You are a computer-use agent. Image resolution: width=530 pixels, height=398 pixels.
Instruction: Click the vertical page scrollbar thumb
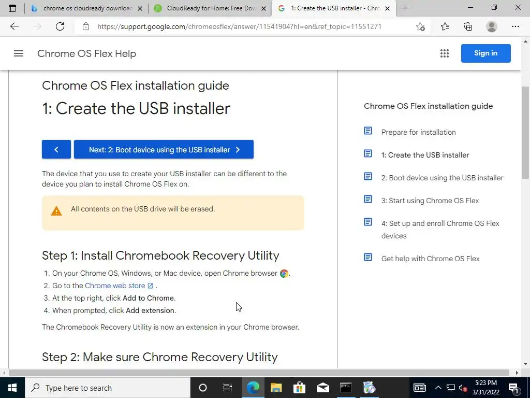pyautogui.click(x=525, y=132)
